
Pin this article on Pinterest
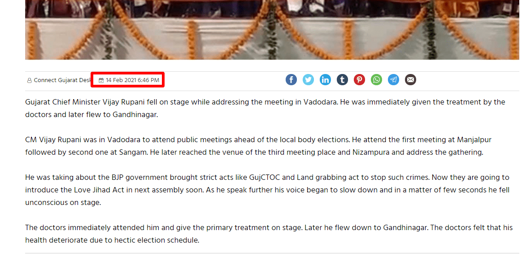[x=359, y=80]
